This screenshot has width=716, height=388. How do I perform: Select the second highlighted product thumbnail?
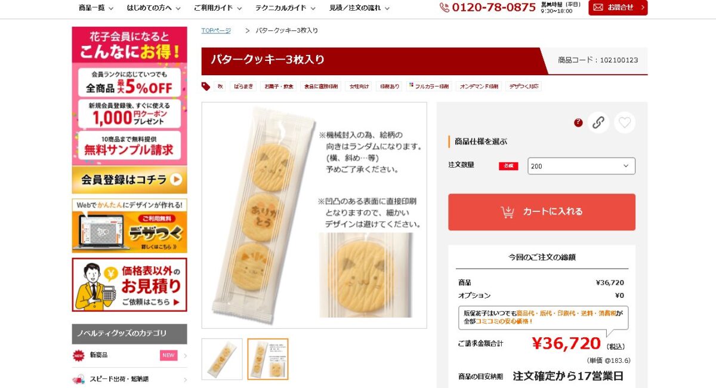268,359
